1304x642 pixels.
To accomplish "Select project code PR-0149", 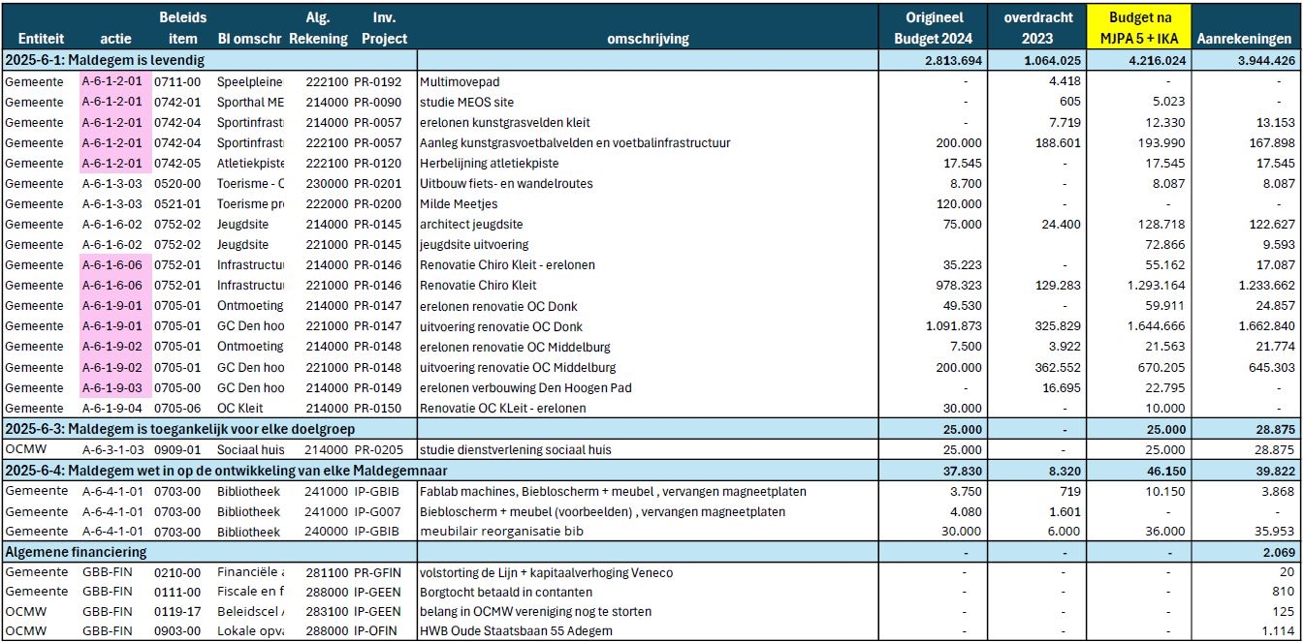I will [x=377, y=387].
